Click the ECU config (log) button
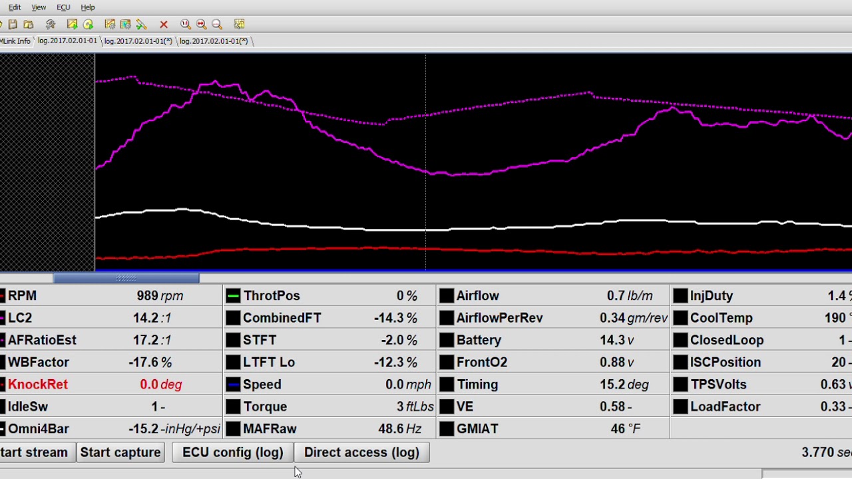The image size is (852, 479). (x=233, y=452)
